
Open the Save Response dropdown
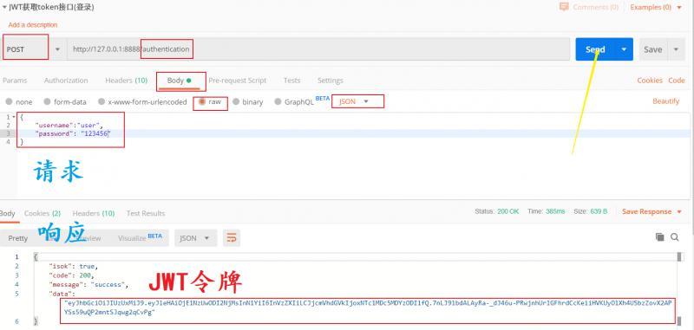point(679,211)
